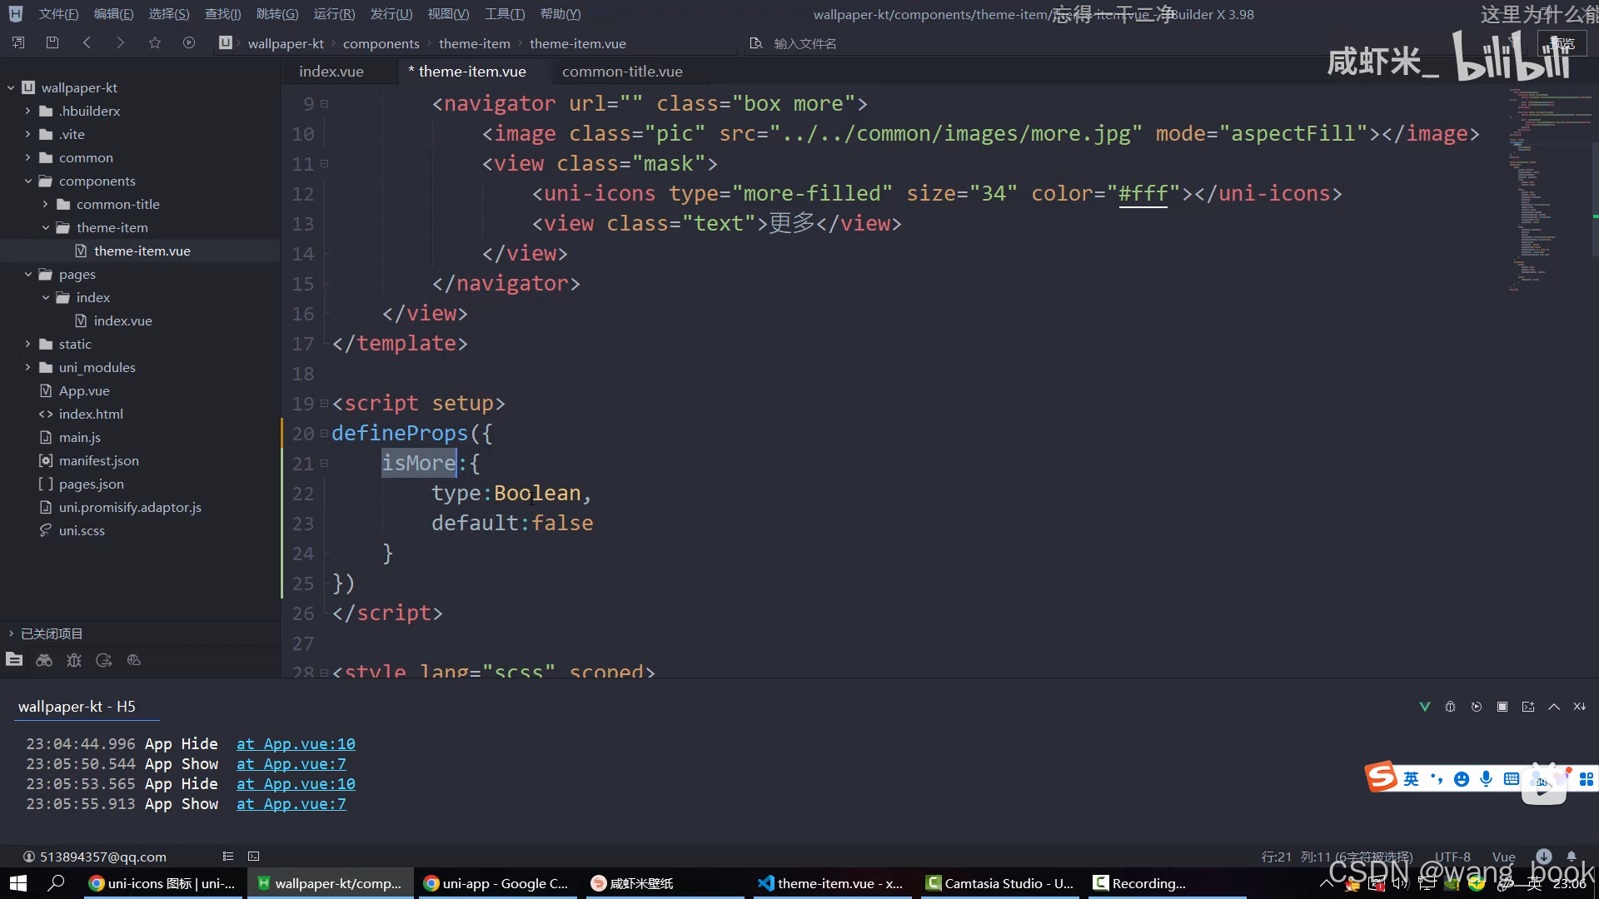Collapse the console panel with up chevron

tap(1554, 707)
